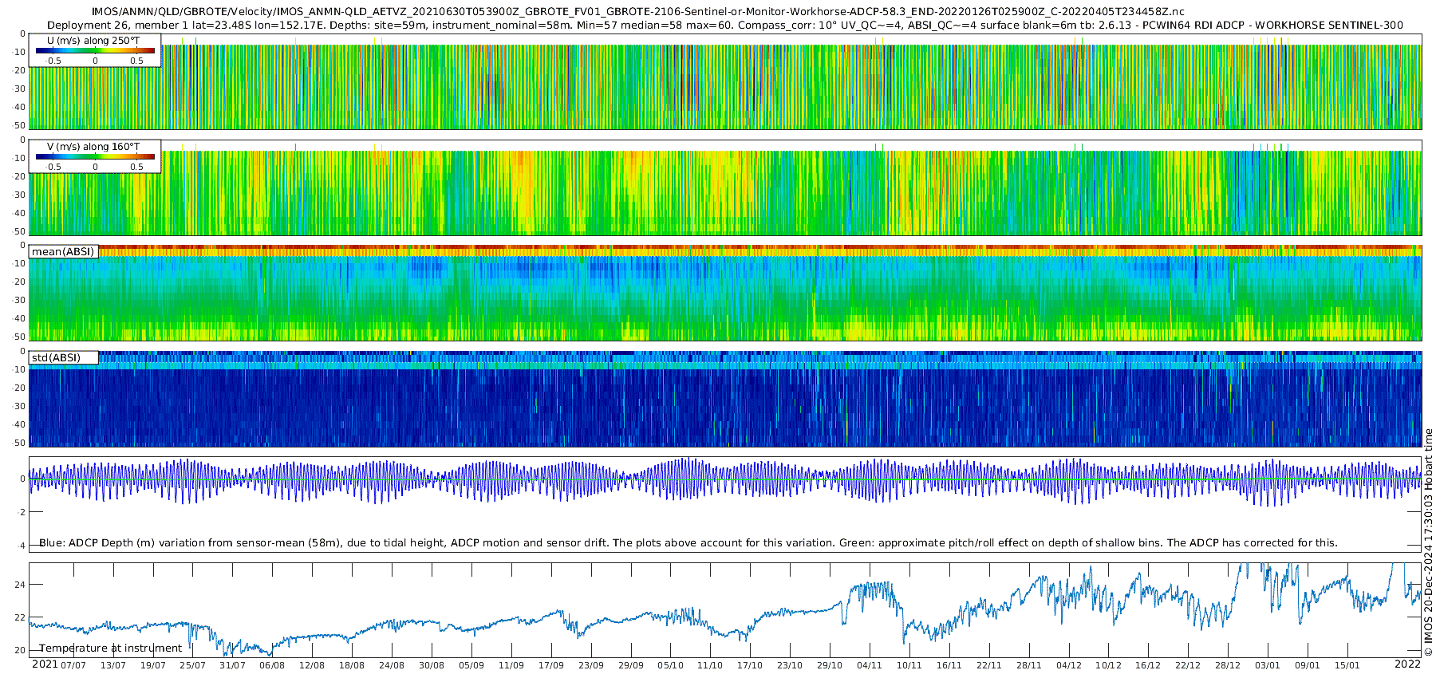This screenshot has height=678, width=1436.
Task: Click the 2021 year label on axis
Action: pyautogui.click(x=45, y=664)
